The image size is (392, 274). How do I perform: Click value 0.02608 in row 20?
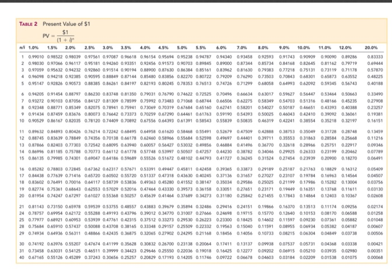click(375, 196)
